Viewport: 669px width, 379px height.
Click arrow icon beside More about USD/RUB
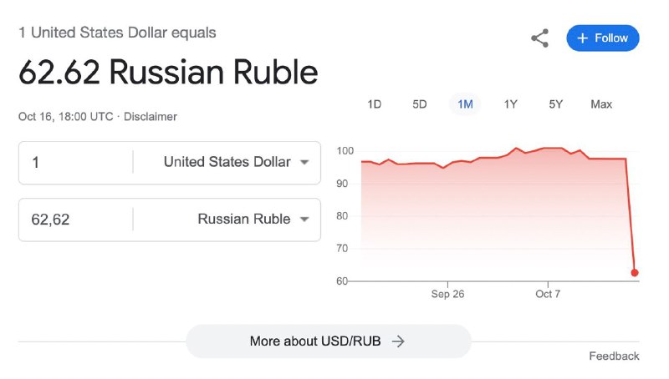pos(398,341)
